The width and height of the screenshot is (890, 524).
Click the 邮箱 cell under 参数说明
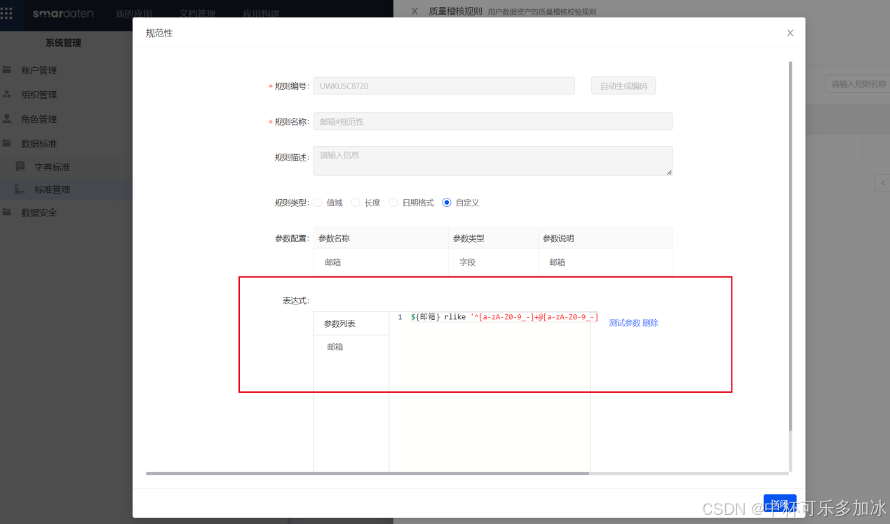click(x=605, y=262)
